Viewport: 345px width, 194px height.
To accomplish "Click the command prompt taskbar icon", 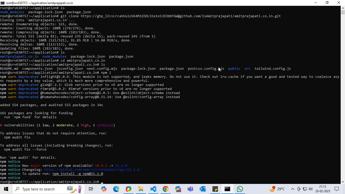I will click(x=227, y=189).
